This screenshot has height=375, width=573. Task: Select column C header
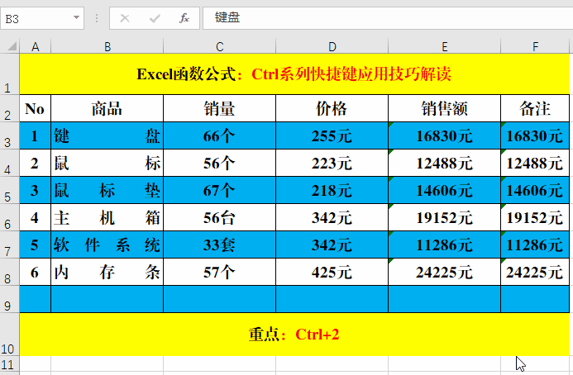pos(219,46)
